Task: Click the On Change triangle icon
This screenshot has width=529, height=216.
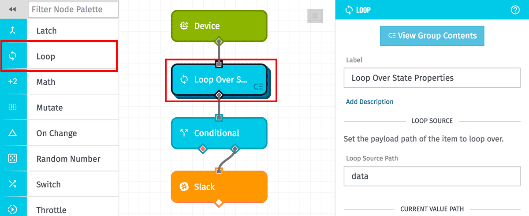Action: (13, 133)
